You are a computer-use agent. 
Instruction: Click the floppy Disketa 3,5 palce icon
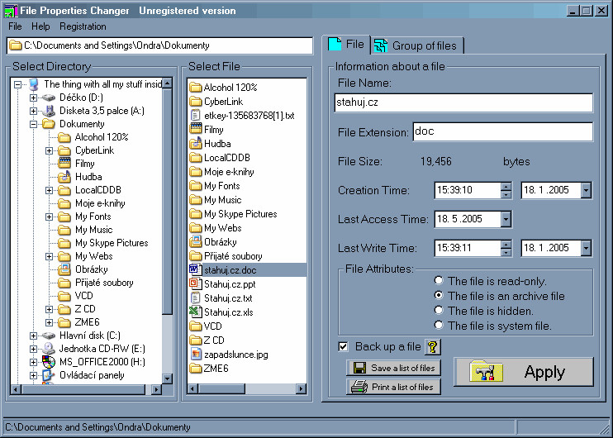point(49,111)
